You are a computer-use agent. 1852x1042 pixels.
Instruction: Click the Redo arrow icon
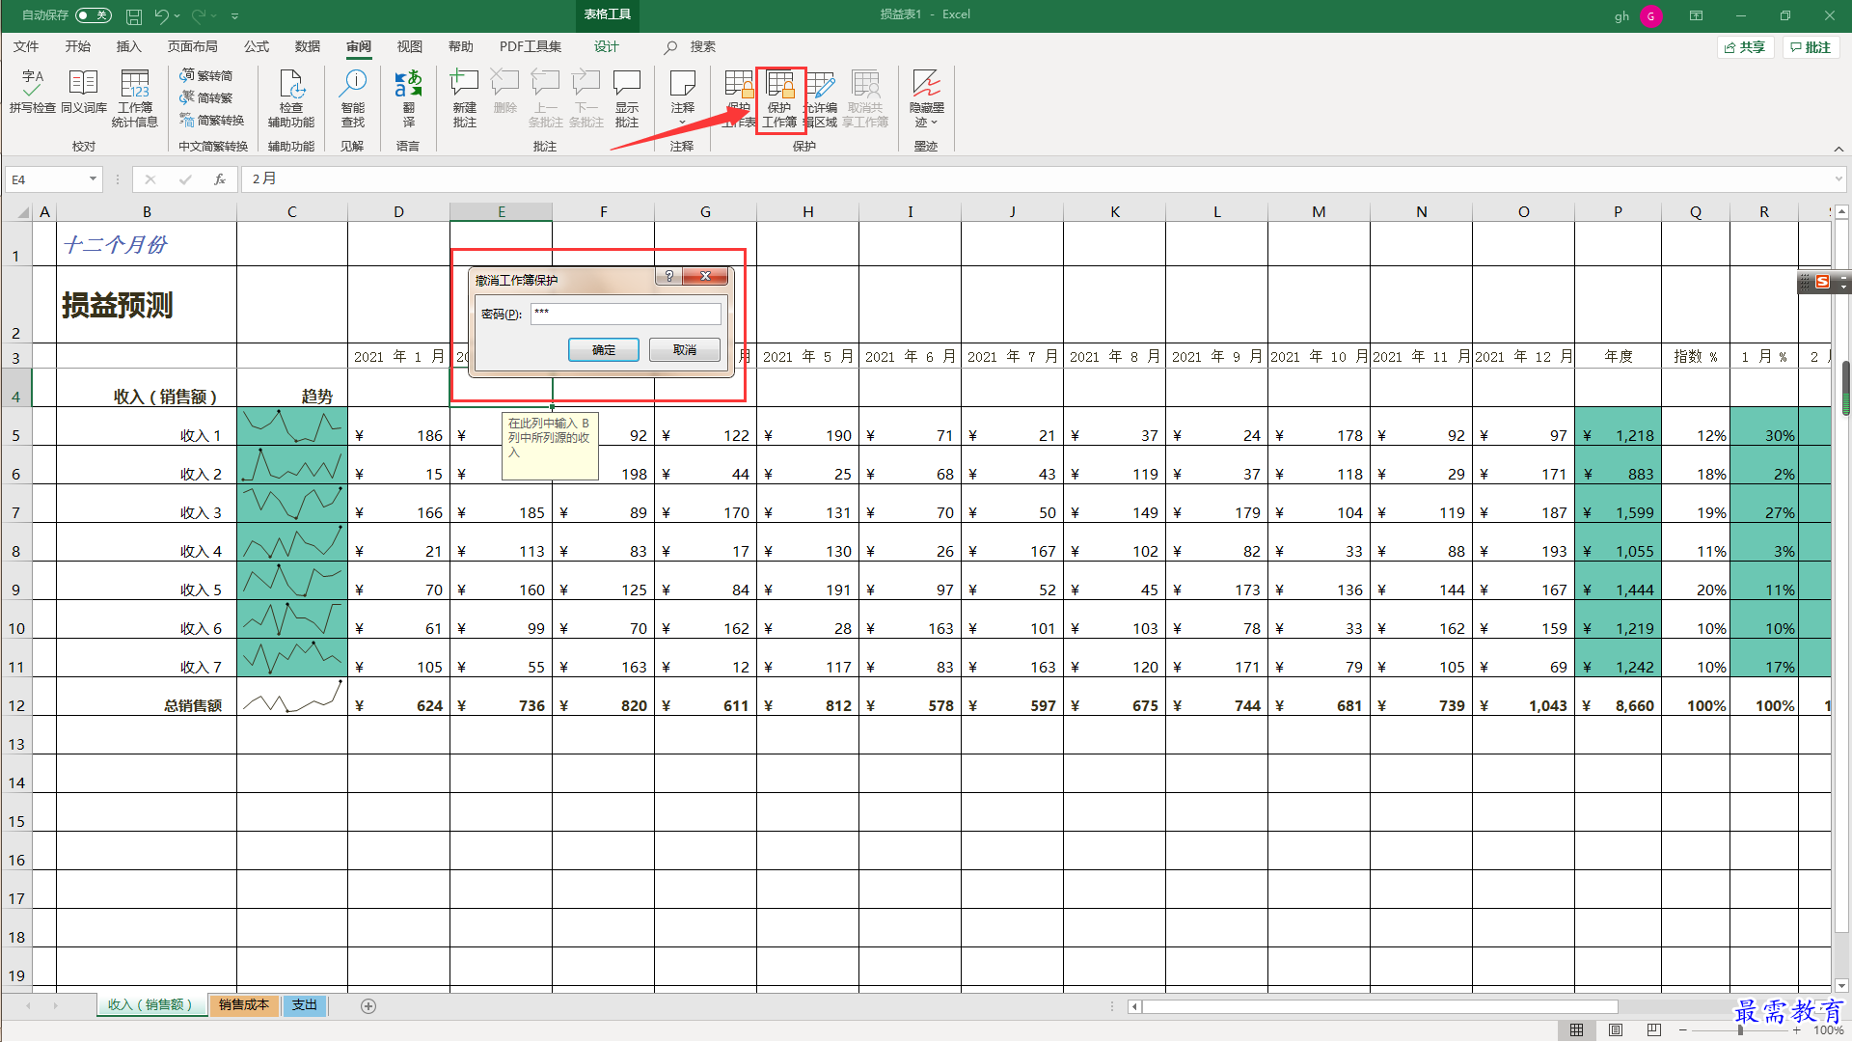(x=199, y=15)
